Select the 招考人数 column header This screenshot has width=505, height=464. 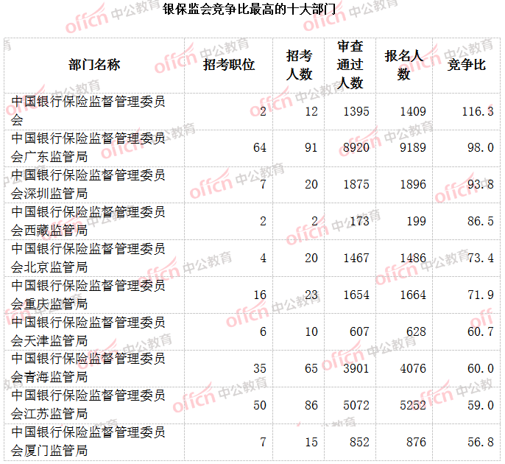click(299, 65)
